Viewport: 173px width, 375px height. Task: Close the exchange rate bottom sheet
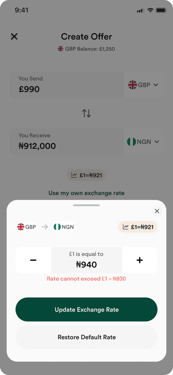[x=157, y=211]
